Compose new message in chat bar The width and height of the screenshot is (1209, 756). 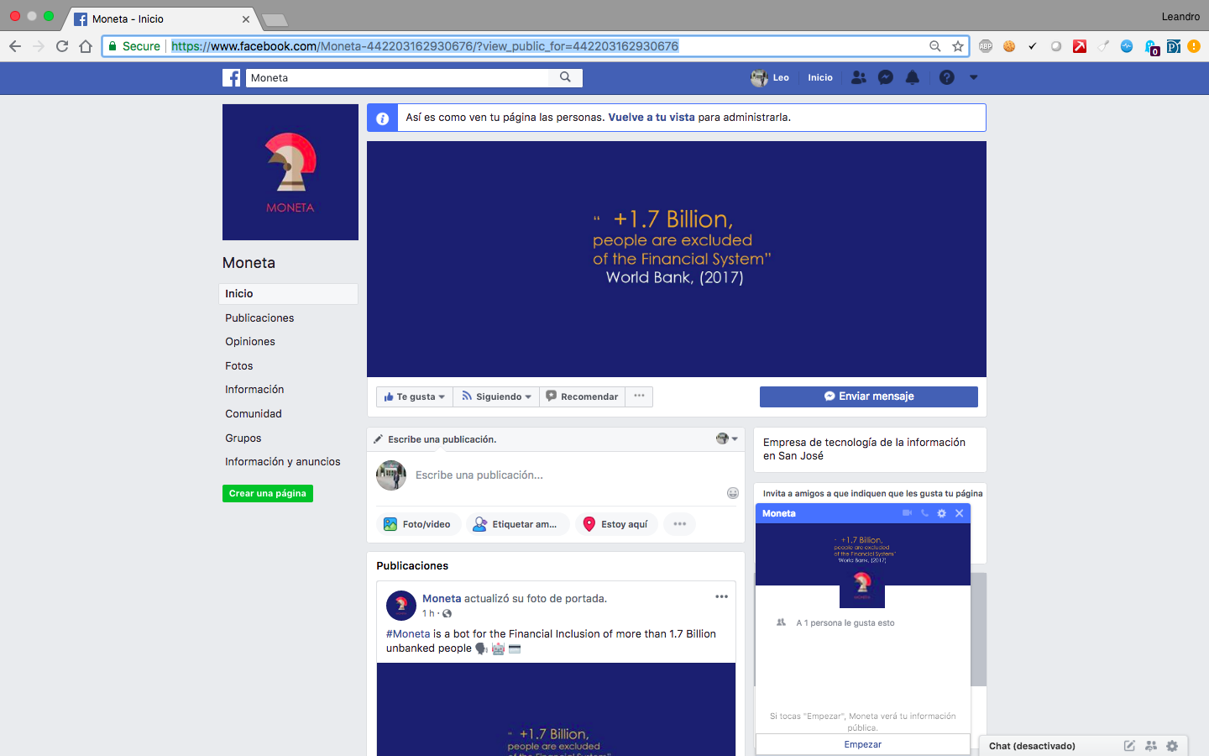[x=1129, y=746]
